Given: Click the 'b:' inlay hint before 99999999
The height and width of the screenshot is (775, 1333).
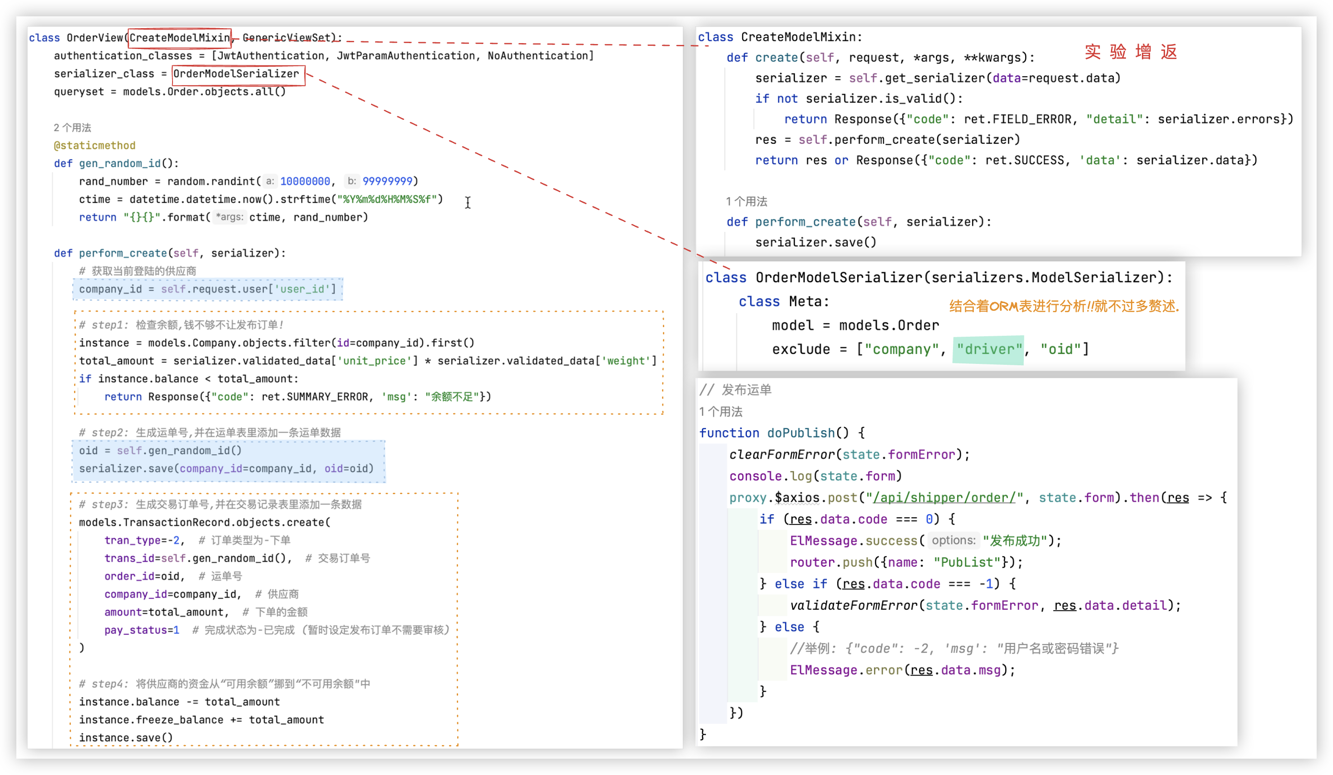Looking at the screenshot, I should click(352, 181).
